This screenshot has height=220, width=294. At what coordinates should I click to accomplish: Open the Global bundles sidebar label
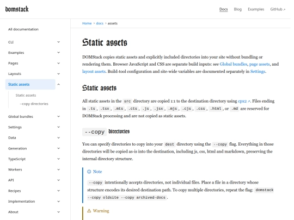coord(21,117)
